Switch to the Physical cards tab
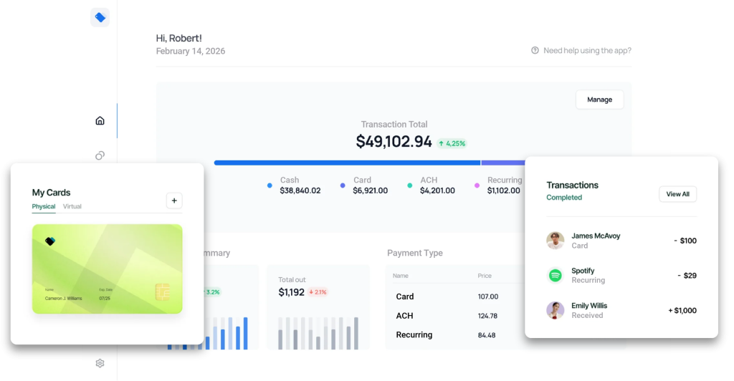Screen dimensions: 734x381 point(44,206)
